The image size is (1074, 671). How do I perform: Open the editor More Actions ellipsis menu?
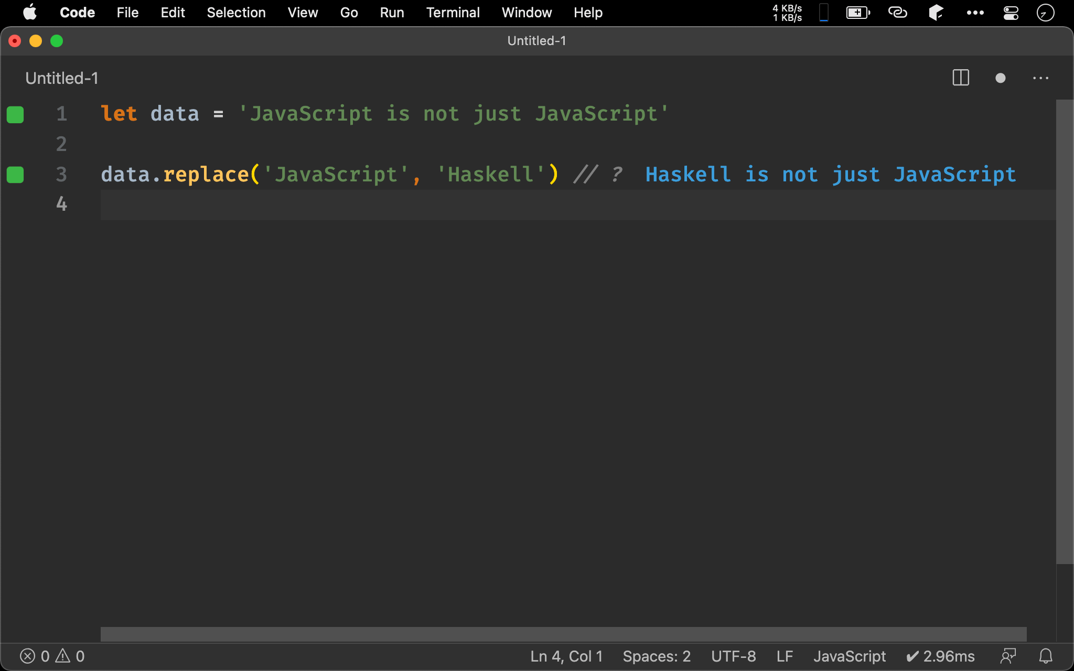pos(1040,78)
